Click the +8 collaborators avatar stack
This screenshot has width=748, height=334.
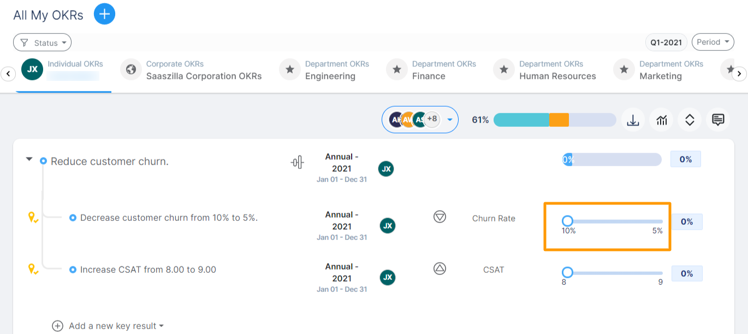pos(432,119)
